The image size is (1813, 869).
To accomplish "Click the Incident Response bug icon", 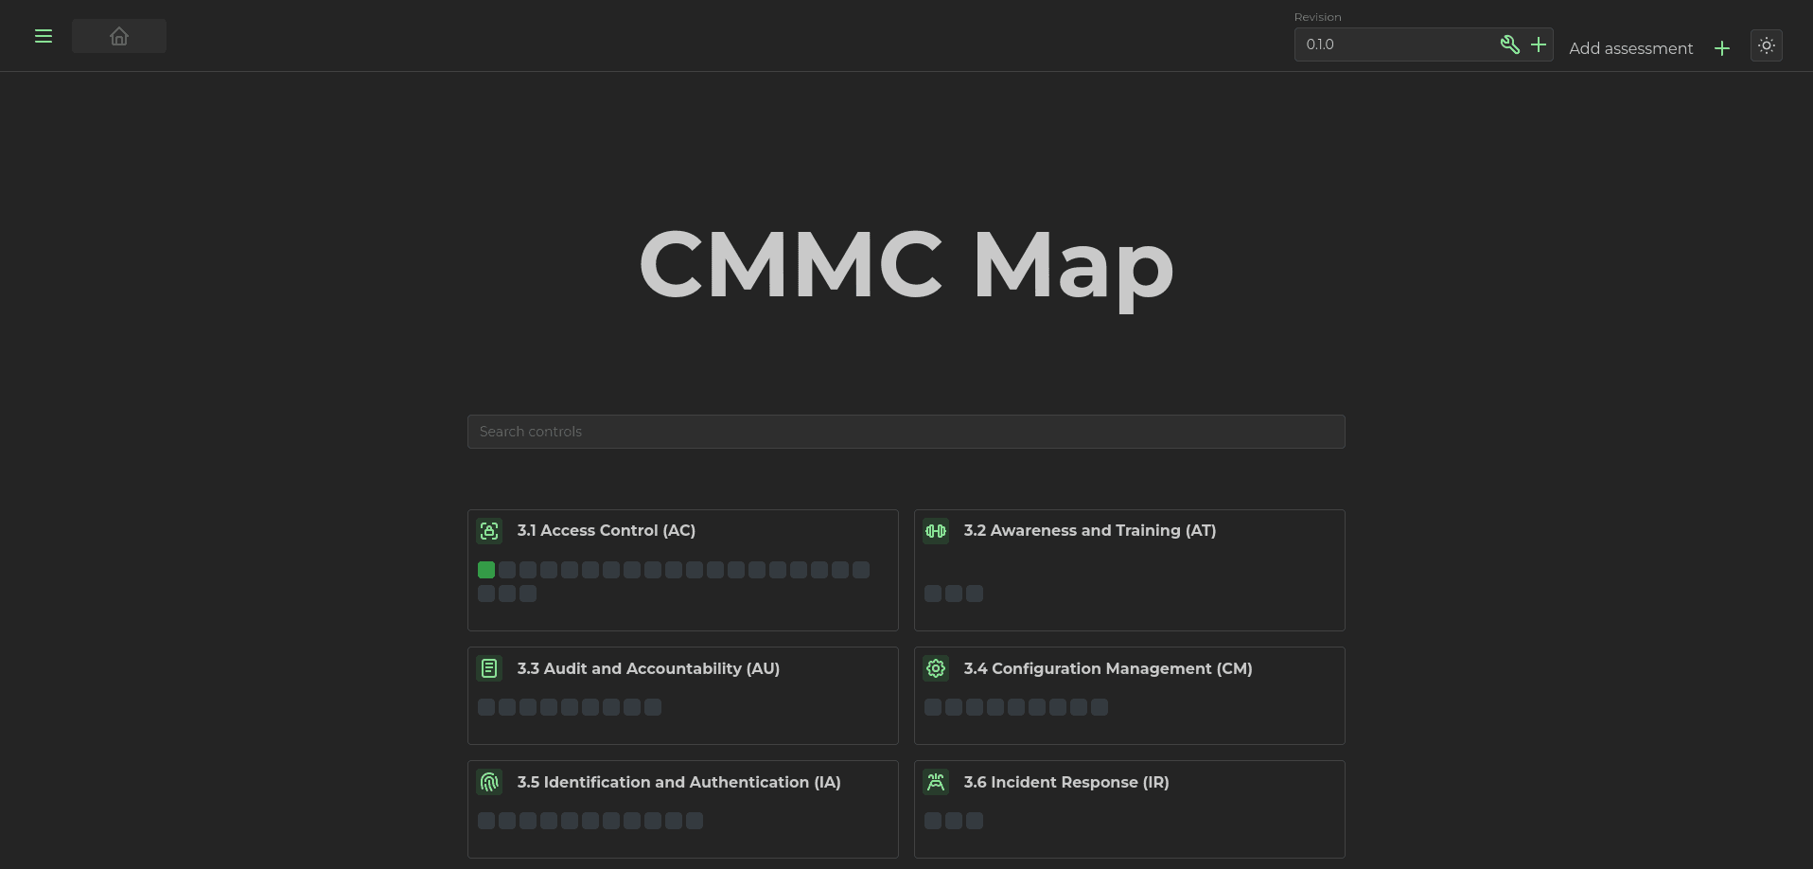I will coord(935,783).
